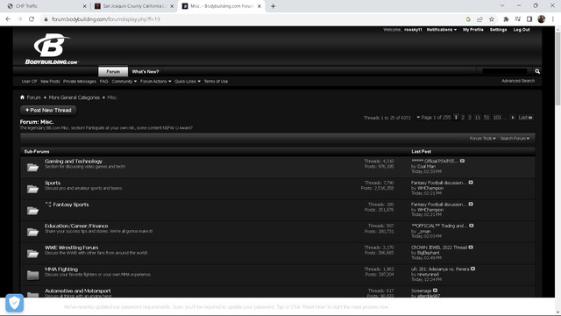Open Search Forum dropdown
This screenshot has width=561, height=316.
(515, 139)
